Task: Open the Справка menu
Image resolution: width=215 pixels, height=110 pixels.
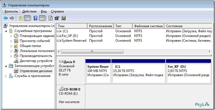Action: tap(57, 11)
